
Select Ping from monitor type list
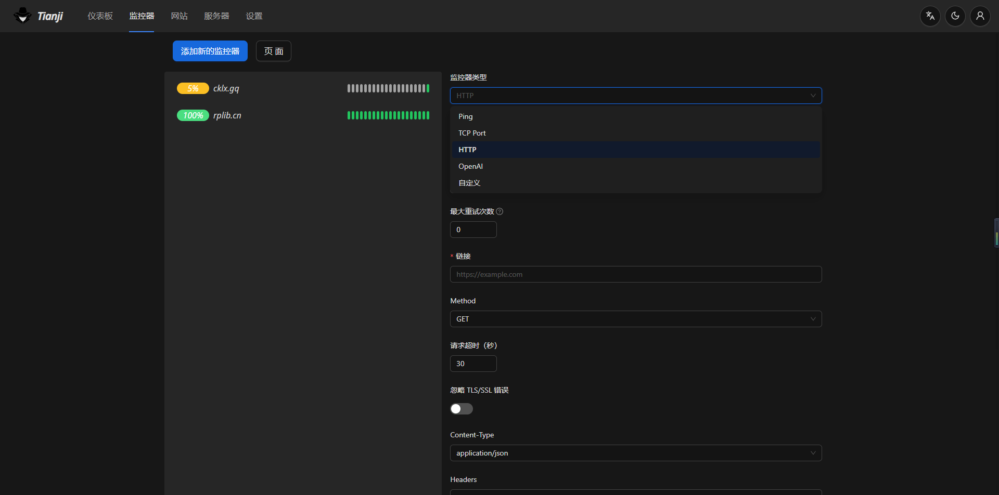466,116
